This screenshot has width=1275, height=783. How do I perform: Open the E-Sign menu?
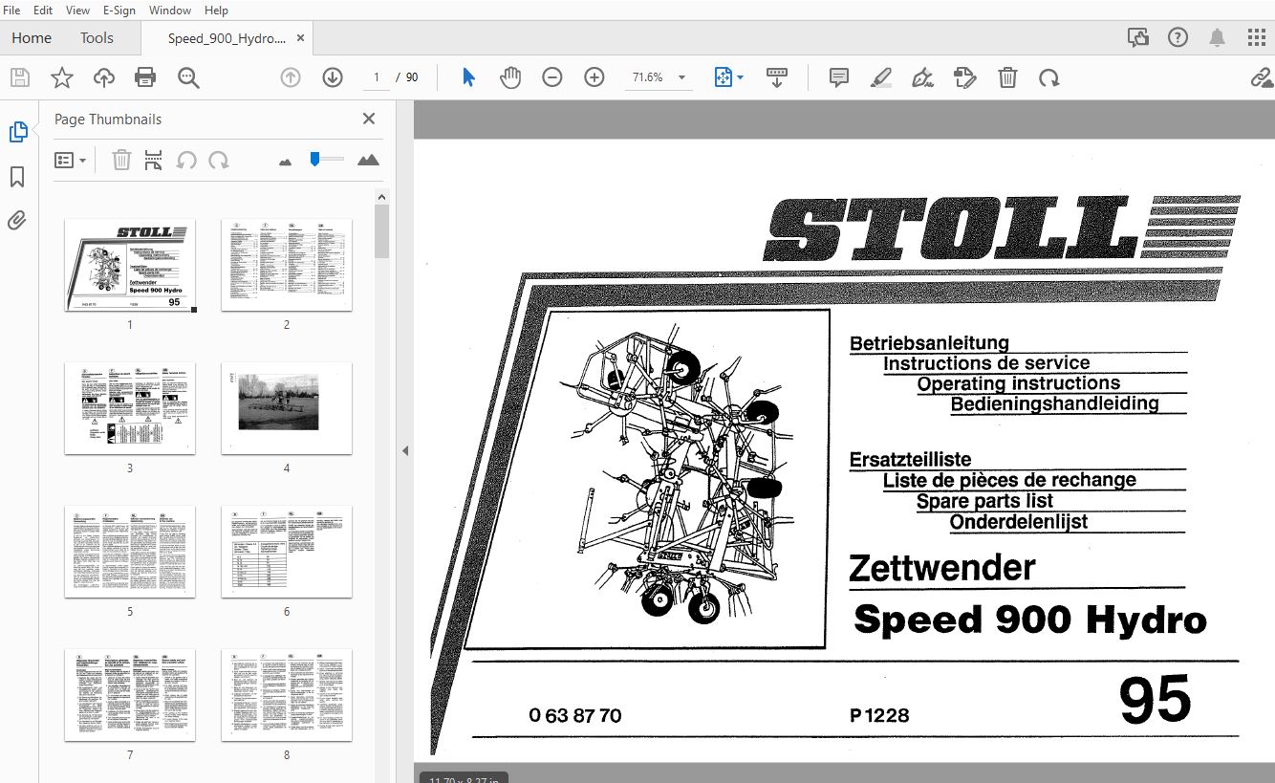click(119, 11)
